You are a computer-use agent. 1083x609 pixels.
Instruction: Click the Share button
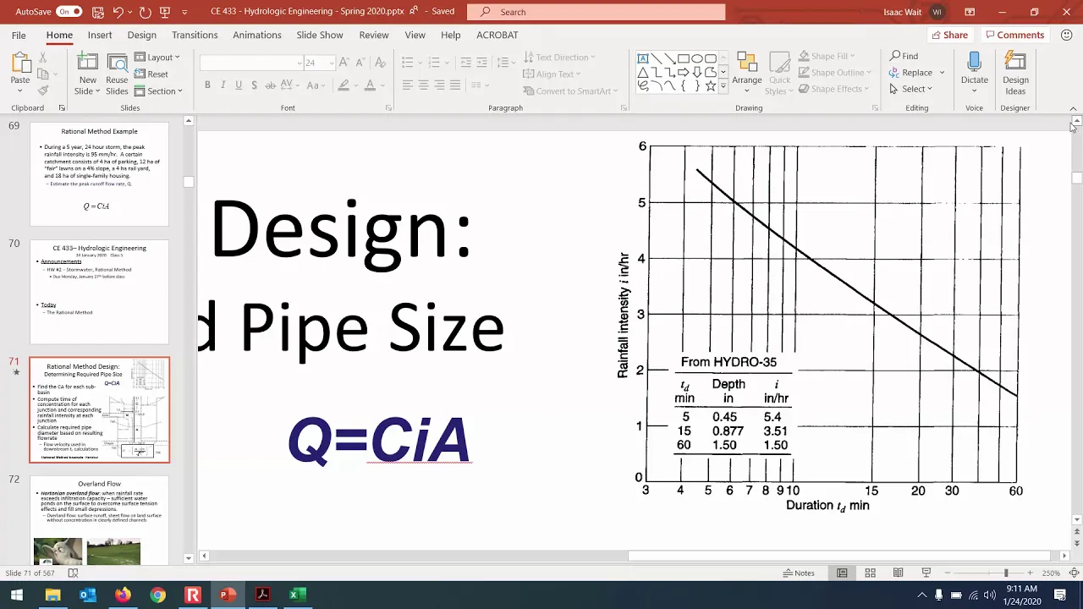coord(948,35)
